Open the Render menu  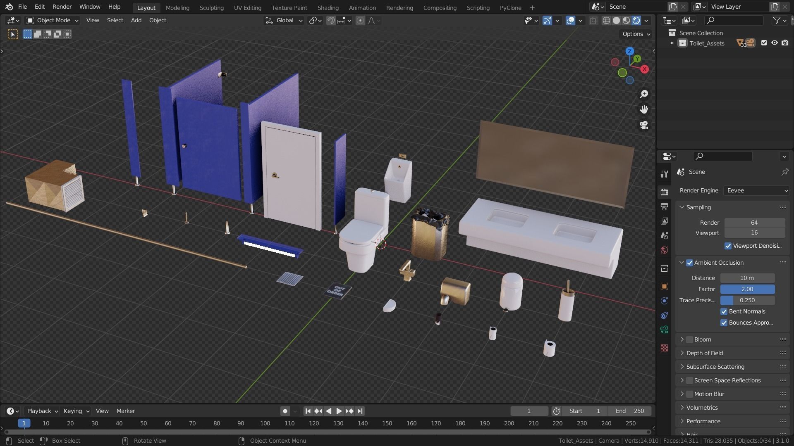click(62, 7)
